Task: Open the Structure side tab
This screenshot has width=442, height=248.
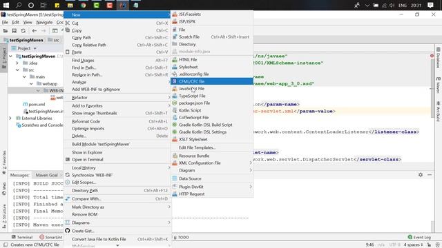Action: (x=4, y=216)
